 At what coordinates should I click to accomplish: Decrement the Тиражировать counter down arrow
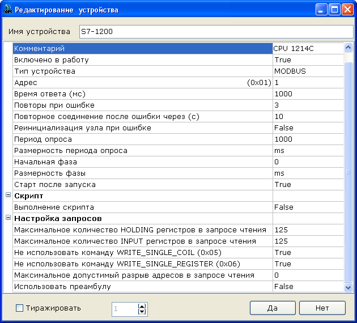142,312
